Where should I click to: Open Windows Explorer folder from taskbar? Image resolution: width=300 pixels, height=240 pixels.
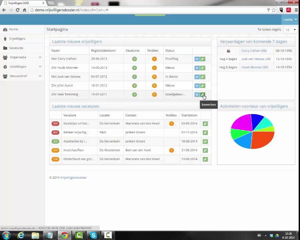point(35,235)
